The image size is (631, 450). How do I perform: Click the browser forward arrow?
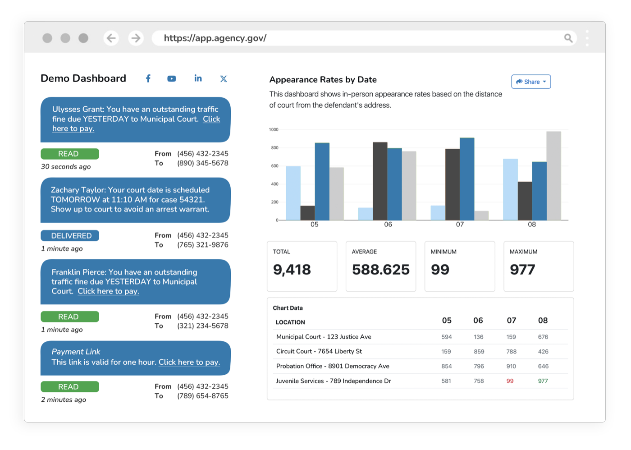point(136,38)
